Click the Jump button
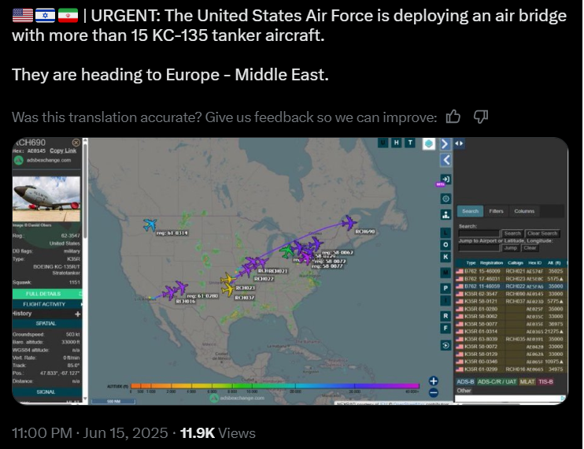Viewport: 584px width, 449px height. click(x=511, y=248)
